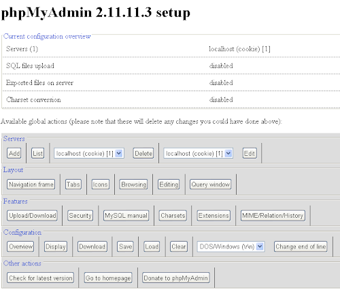The width and height of the screenshot is (340, 292).
Task: Open Browsing layout settings
Action: pos(133,184)
